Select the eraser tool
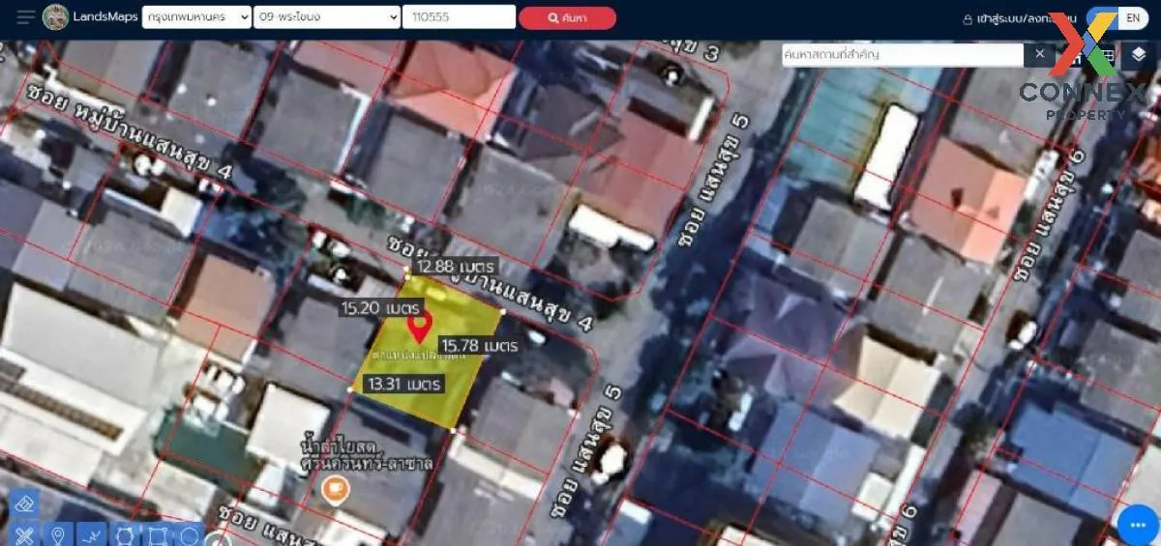The image size is (1161, 546). pos(26,503)
